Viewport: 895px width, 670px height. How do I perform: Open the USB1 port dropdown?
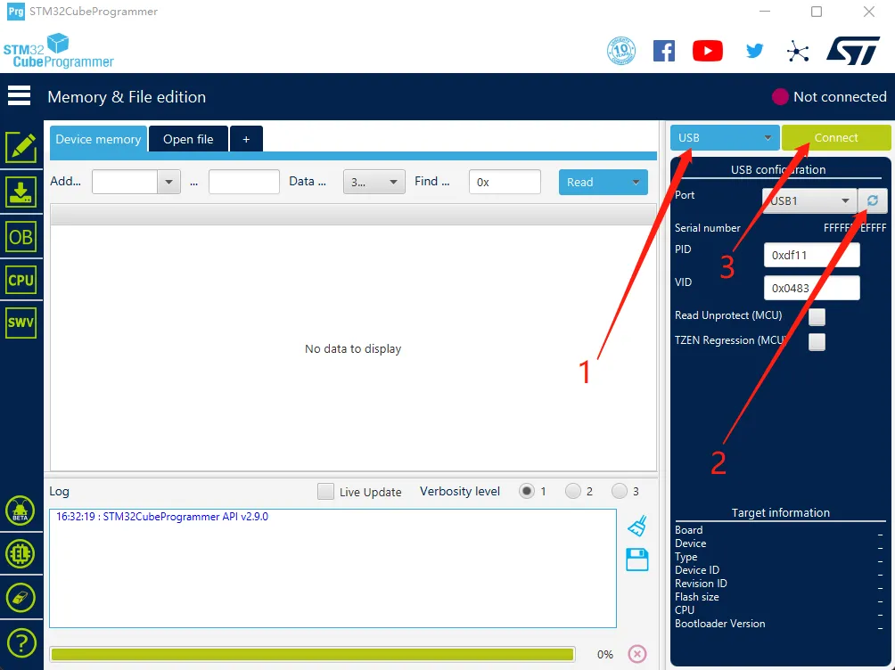click(x=809, y=201)
